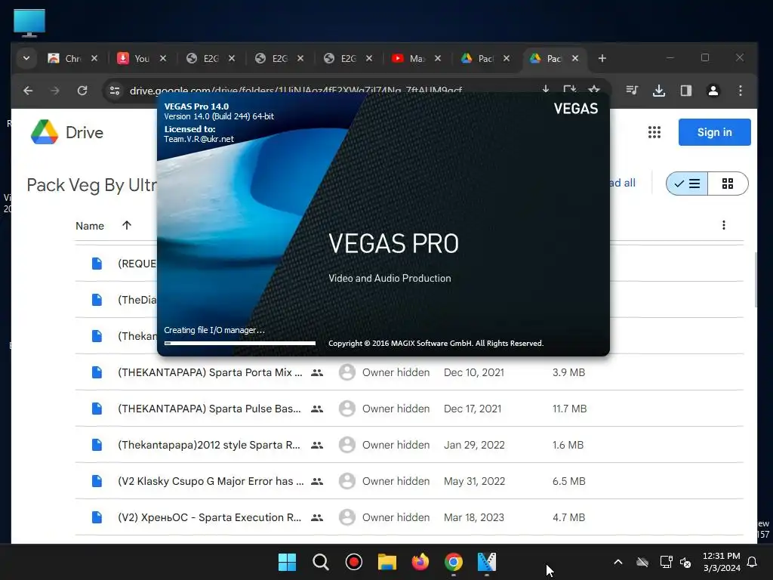Open the red recorder app in taskbar

(353, 562)
